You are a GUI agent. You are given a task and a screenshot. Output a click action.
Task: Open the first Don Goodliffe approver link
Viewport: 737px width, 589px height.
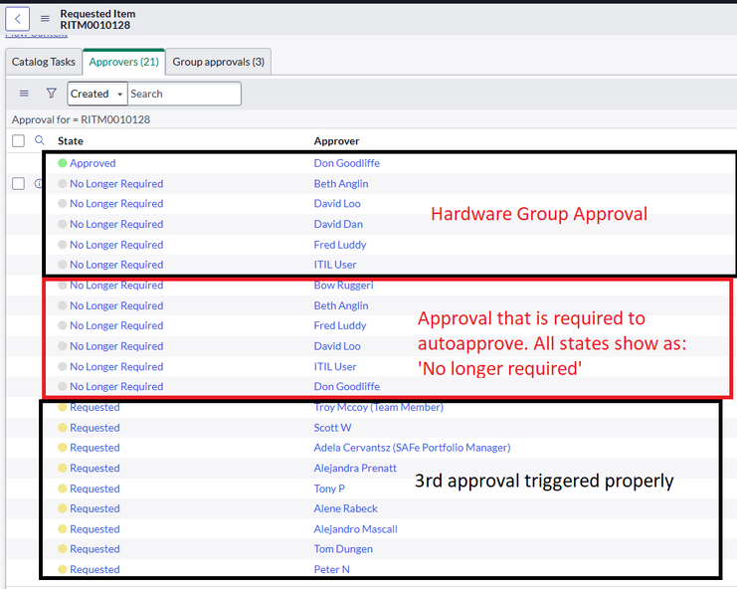[347, 163]
